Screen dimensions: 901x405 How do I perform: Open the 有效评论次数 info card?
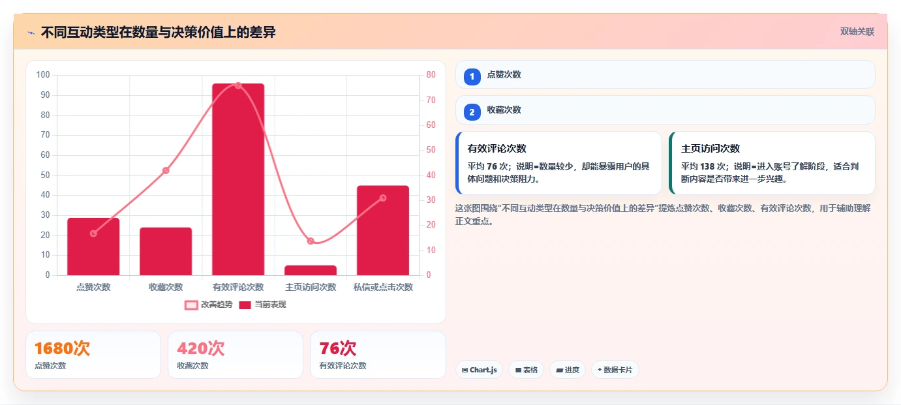pyautogui.click(x=558, y=163)
